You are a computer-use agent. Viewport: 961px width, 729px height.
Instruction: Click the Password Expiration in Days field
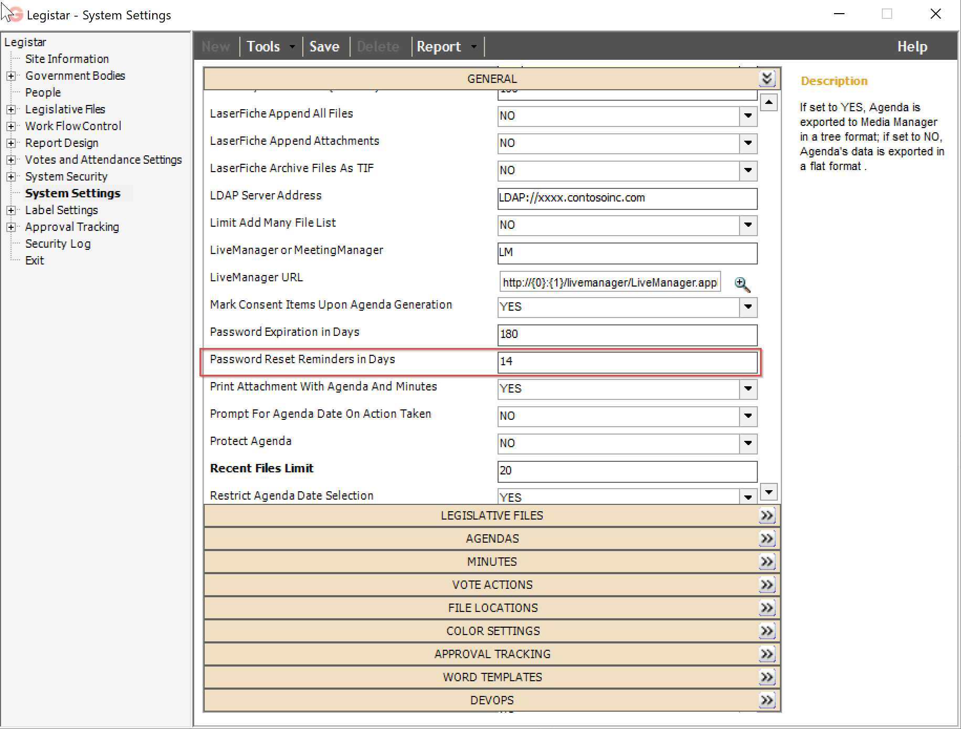[x=627, y=335]
